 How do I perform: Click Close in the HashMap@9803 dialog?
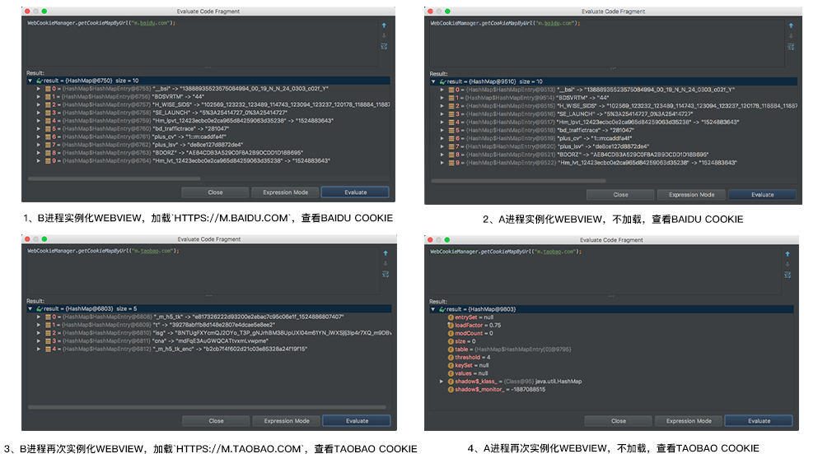pos(618,421)
